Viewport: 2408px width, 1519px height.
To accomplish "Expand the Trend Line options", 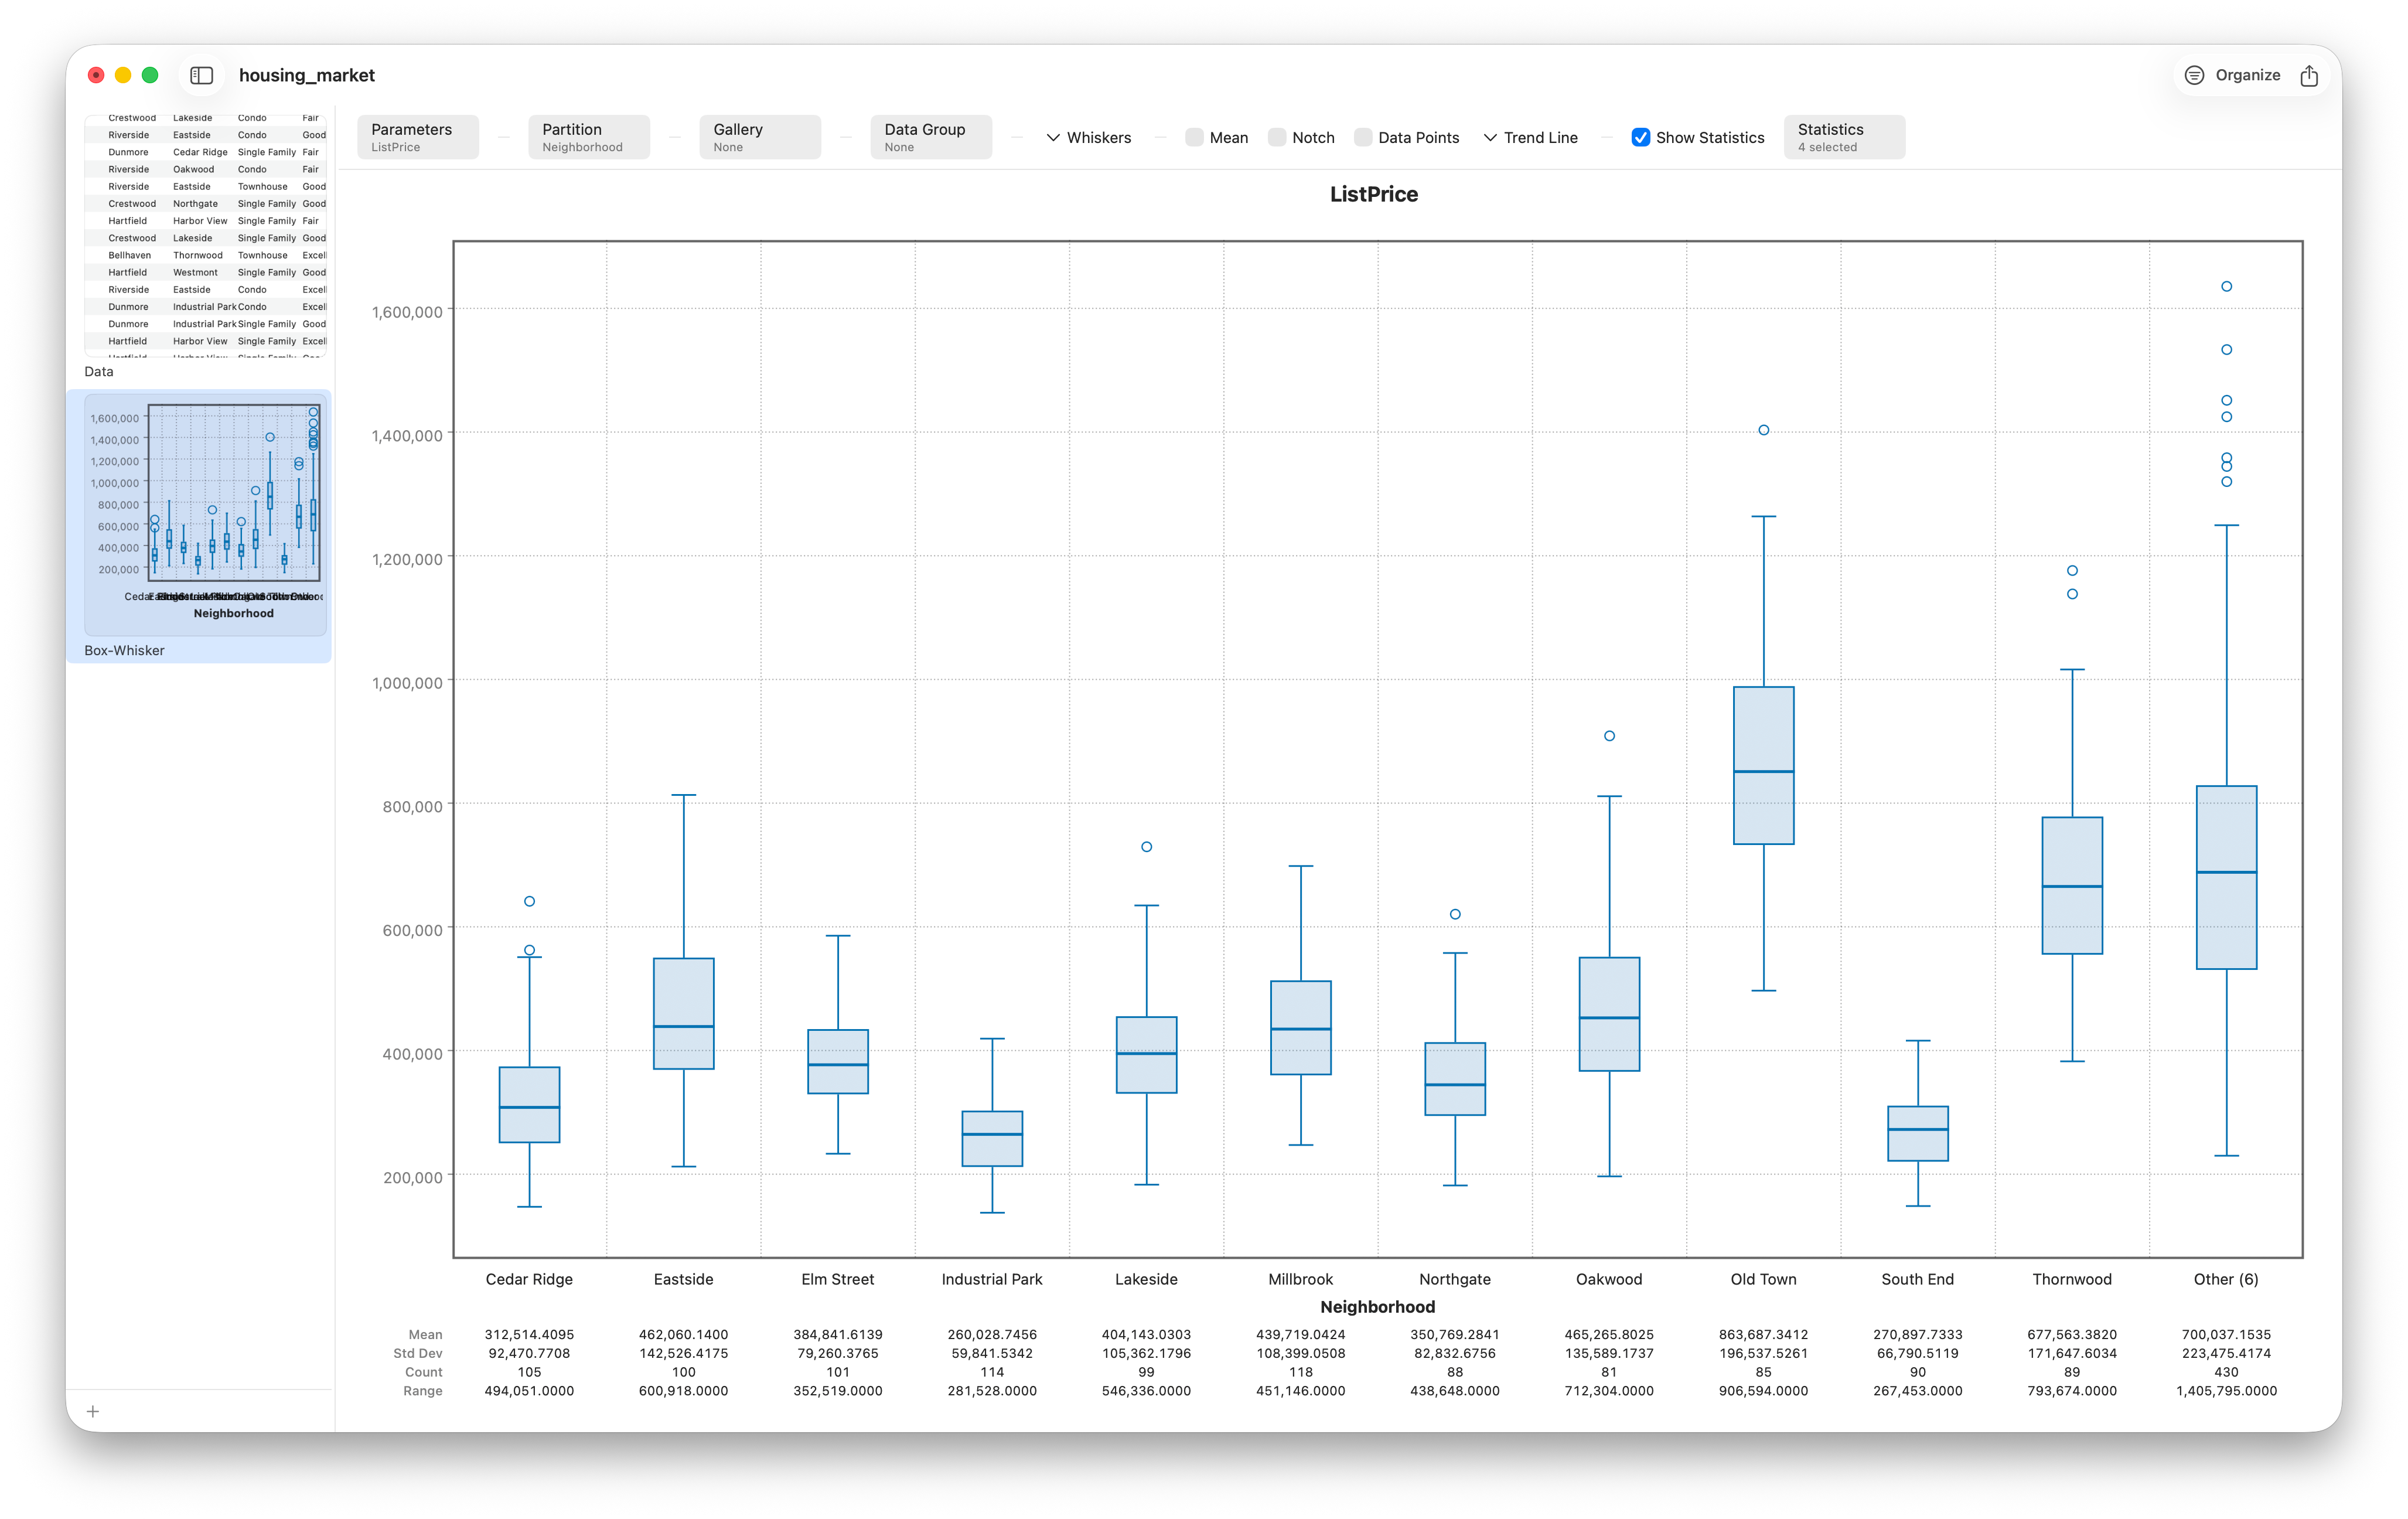I will [x=1530, y=137].
